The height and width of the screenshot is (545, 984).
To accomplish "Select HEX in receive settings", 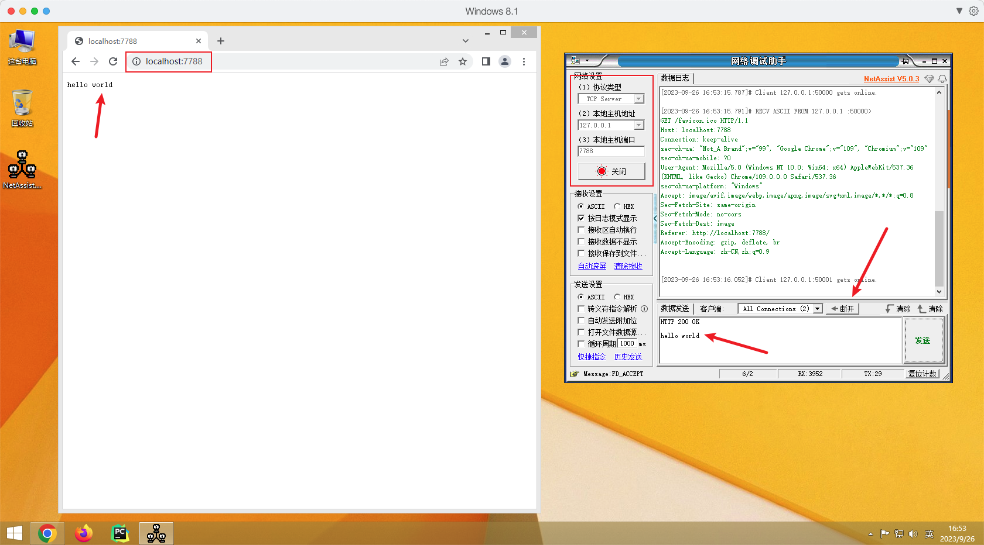I will tap(624, 206).
